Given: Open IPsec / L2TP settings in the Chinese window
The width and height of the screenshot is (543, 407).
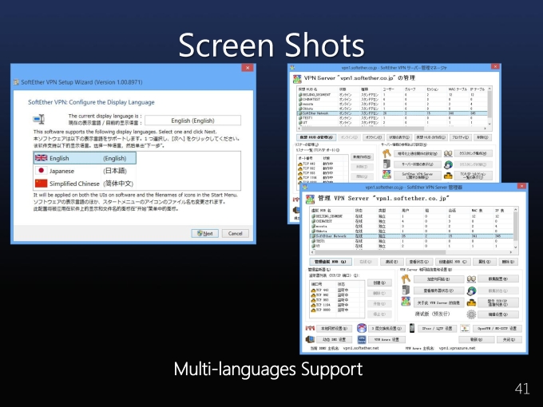Looking at the screenshot, I should point(437,329).
